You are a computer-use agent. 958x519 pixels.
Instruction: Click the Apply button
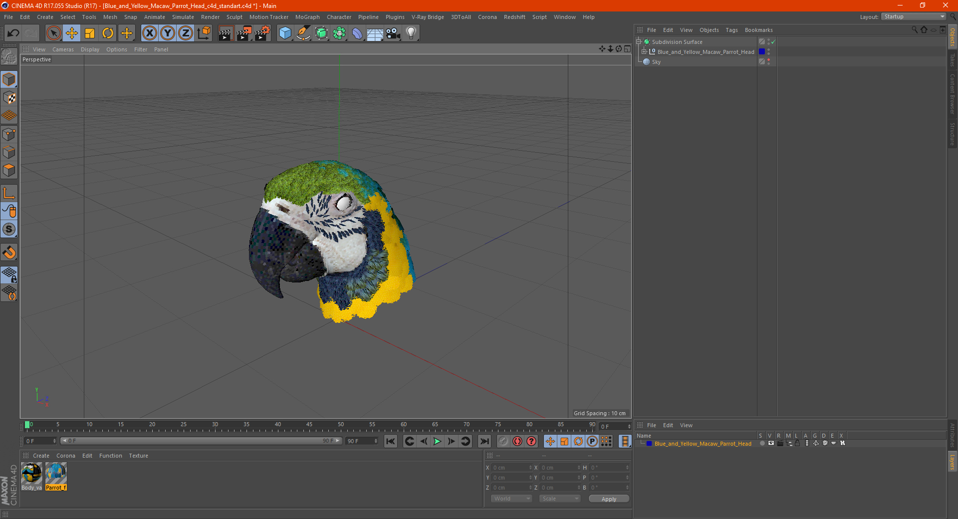click(609, 499)
